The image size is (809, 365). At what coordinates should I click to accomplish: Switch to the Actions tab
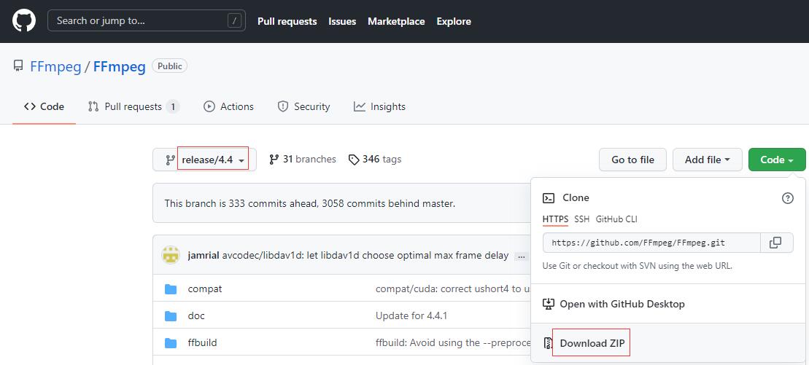pos(228,106)
